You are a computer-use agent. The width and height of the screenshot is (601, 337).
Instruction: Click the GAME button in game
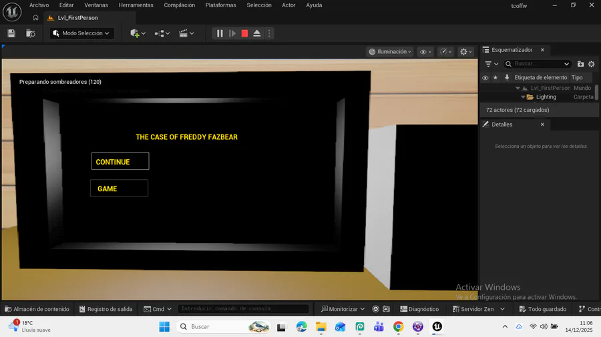120,188
